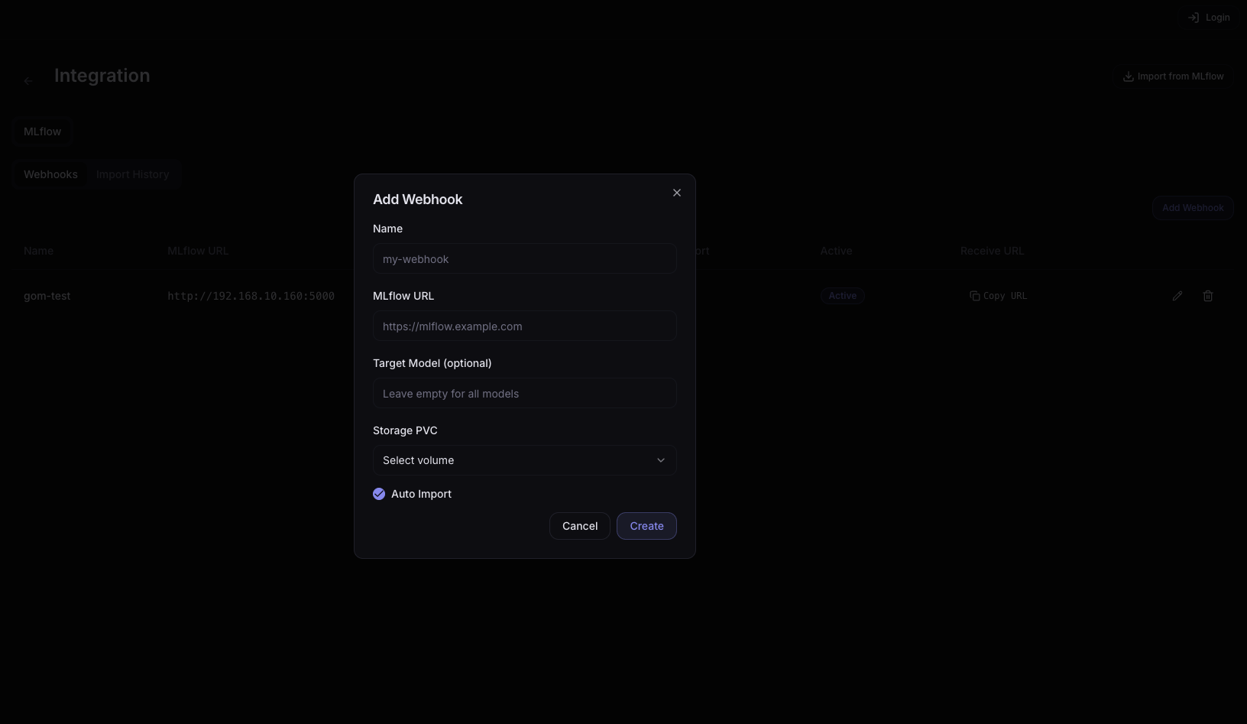The image size is (1247, 724).
Task: Focus the MLflow URL input field
Action: point(525,326)
